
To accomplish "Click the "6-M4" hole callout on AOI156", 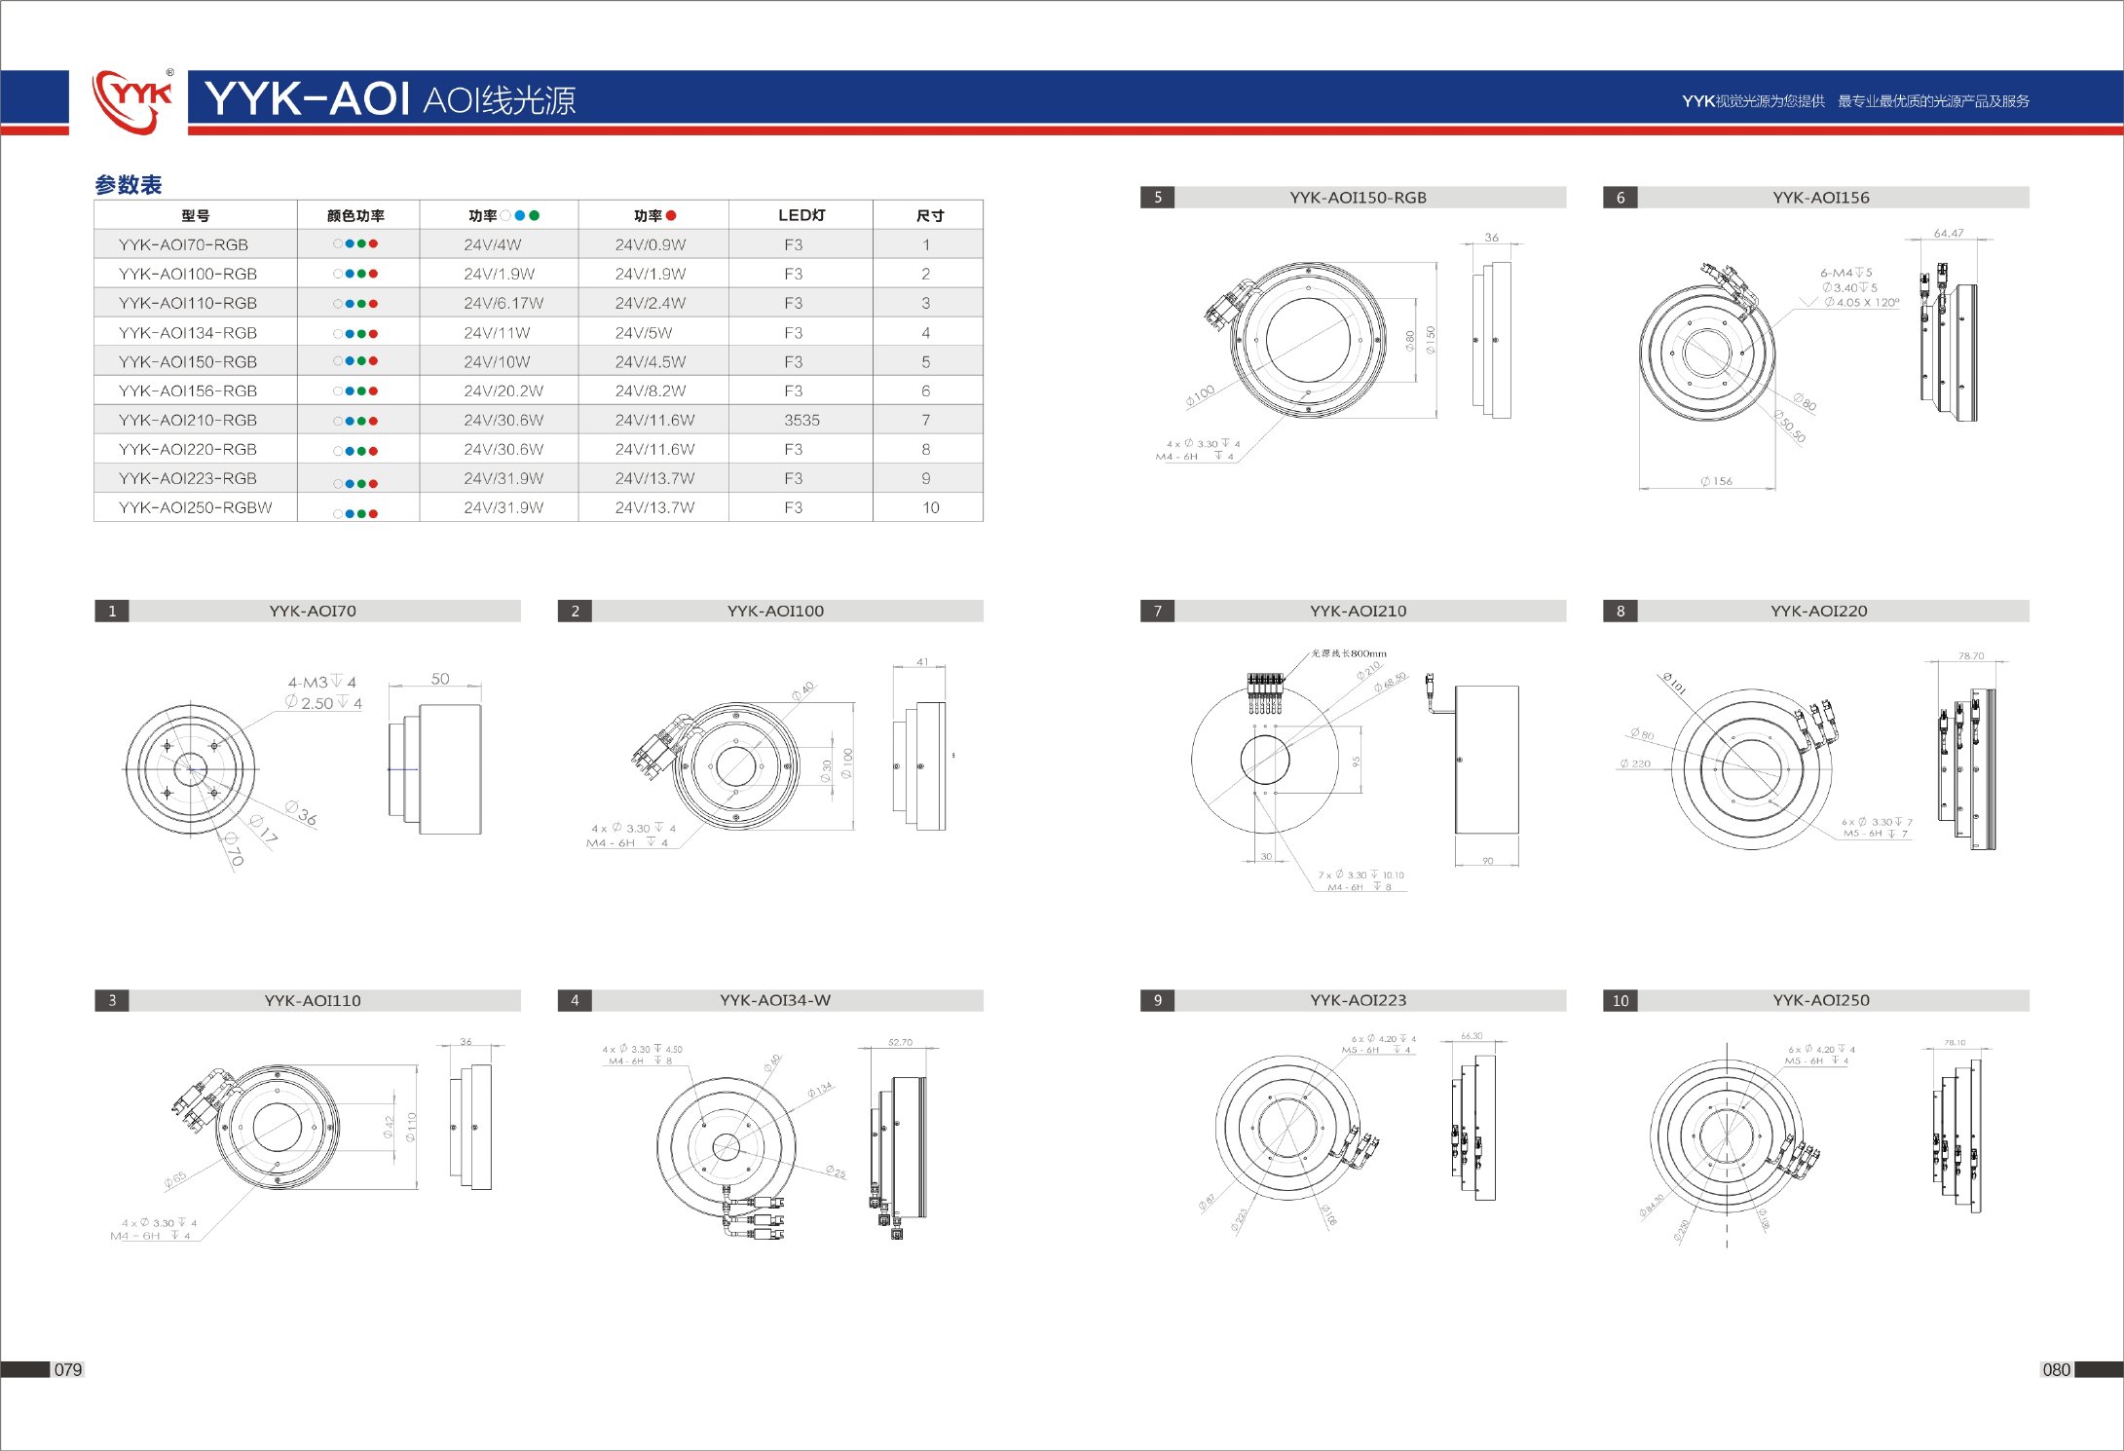I will (1846, 273).
